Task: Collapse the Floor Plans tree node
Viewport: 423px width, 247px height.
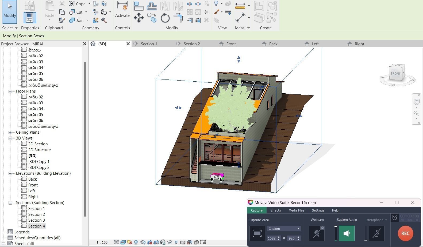Action: click(10, 91)
